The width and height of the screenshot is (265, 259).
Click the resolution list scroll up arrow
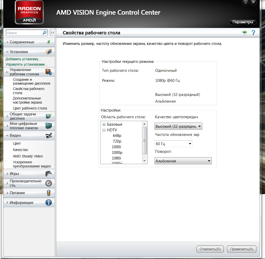144,124
